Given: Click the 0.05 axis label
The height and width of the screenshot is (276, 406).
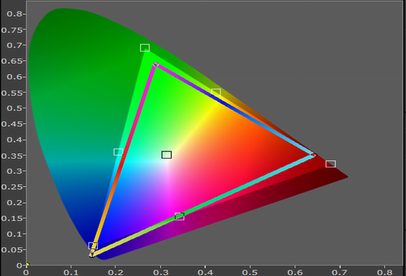Looking at the screenshot, I should tap(12, 250).
